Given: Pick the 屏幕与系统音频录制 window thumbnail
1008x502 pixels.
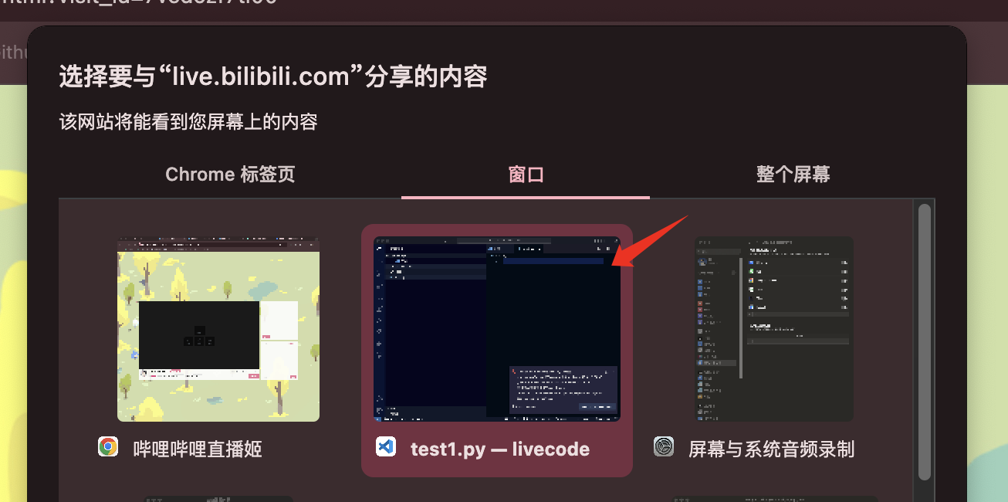Looking at the screenshot, I should (x=774, y=329).
